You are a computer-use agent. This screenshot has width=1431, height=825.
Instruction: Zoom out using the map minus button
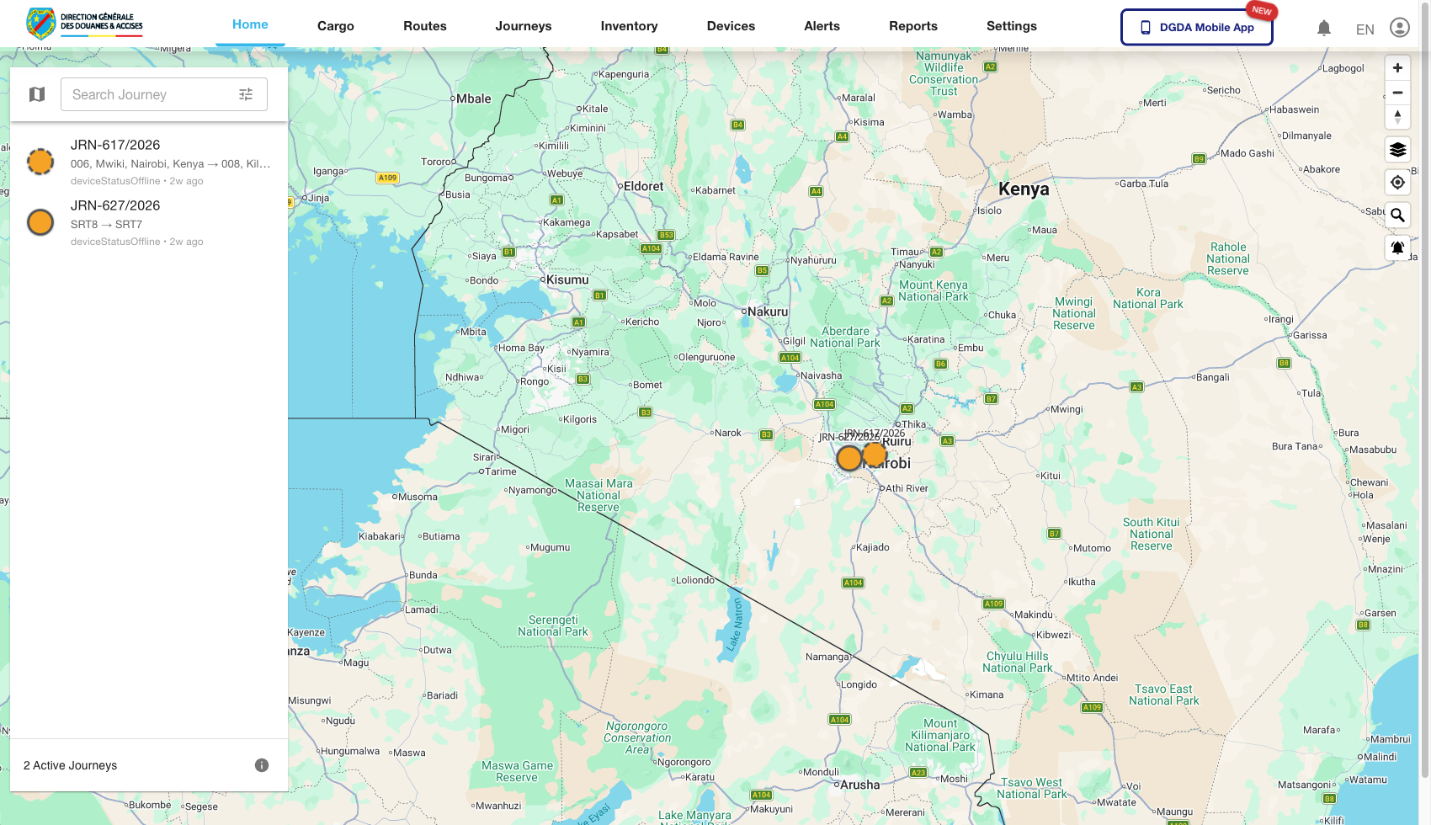point(1397,93)
